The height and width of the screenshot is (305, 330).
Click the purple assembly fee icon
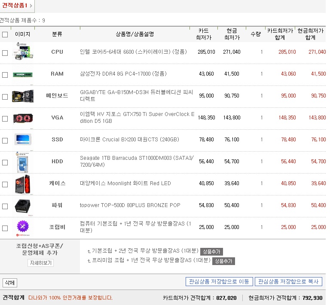point(23,227)
